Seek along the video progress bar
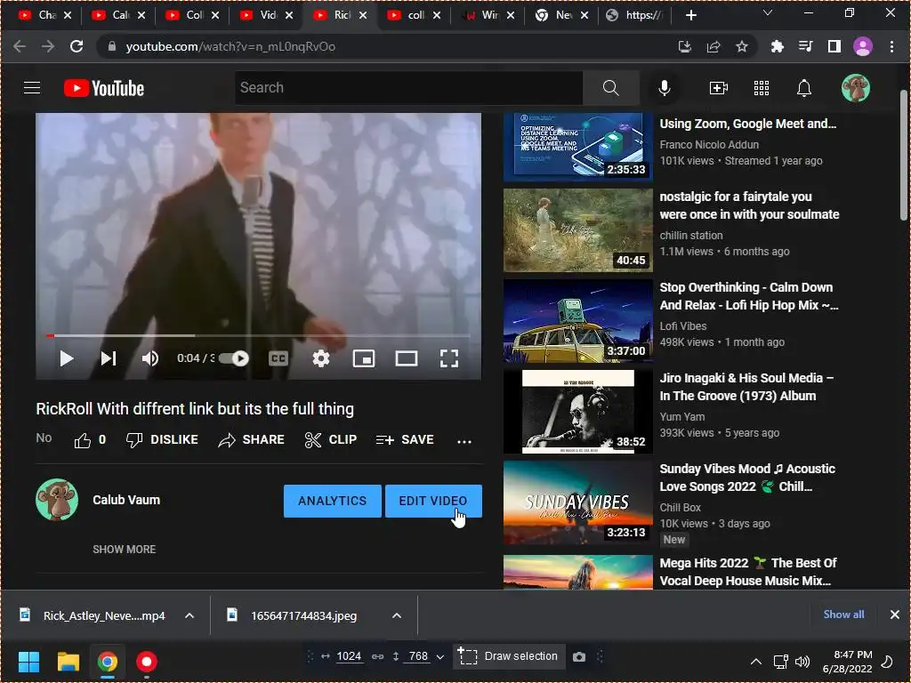This screenshot has height=683, width=911. coord(259,335)
